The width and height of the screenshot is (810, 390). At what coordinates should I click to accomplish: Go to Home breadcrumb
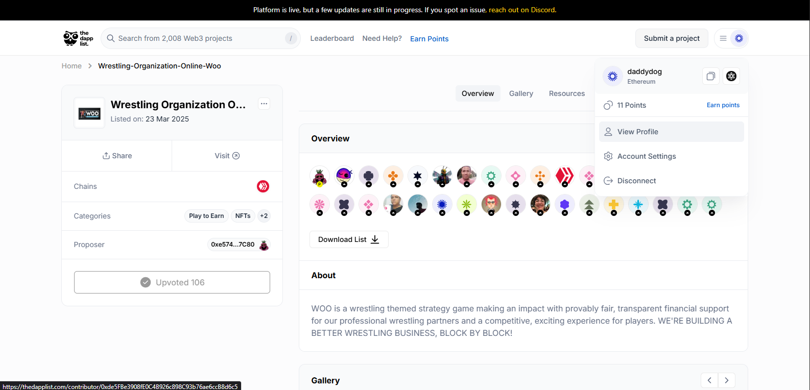point(72,66)
